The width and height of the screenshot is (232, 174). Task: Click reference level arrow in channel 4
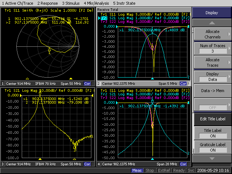117,103
